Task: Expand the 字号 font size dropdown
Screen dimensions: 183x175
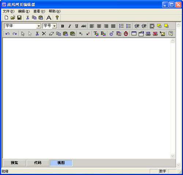Action: [54, 26]
